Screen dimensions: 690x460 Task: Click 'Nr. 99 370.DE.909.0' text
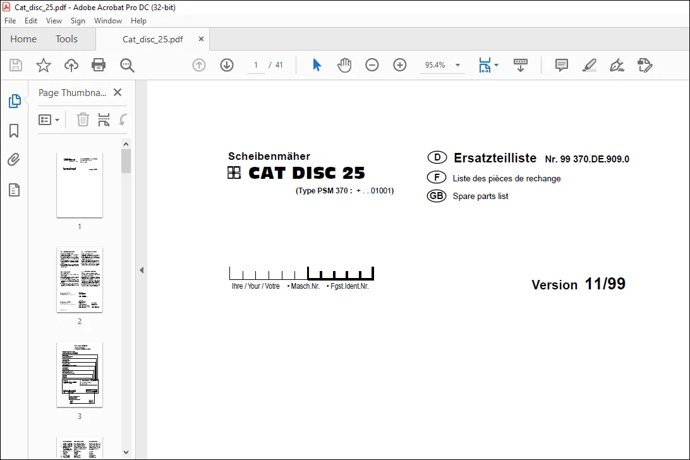(587, 159)
